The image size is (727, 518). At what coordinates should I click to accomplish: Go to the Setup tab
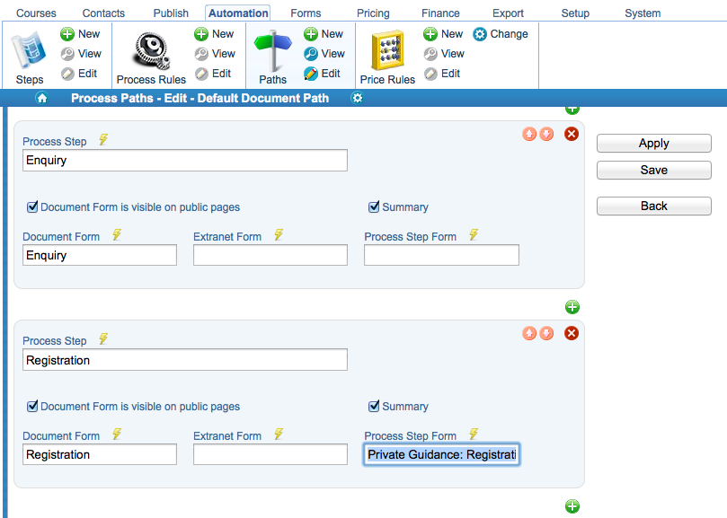point(575,13)
